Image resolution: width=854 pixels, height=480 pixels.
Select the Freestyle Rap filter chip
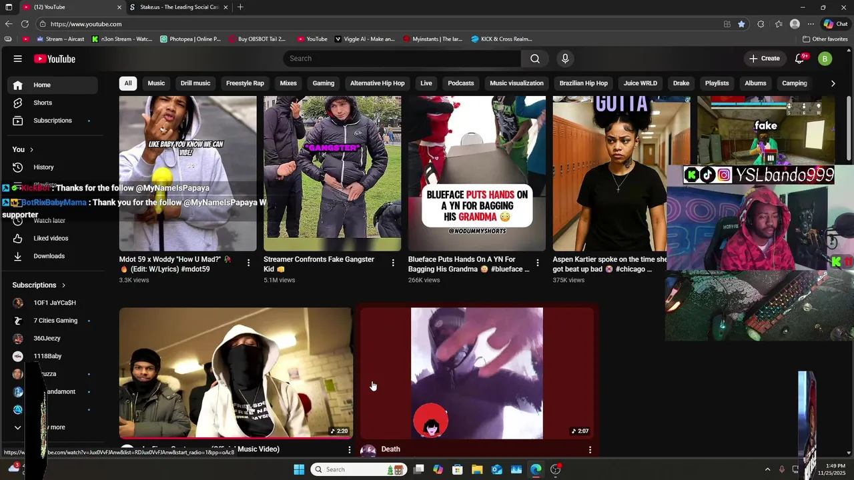245,83
